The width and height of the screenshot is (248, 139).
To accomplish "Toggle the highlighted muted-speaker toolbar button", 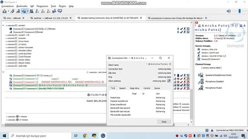I will pyautogui.click(x=24, y=11).
